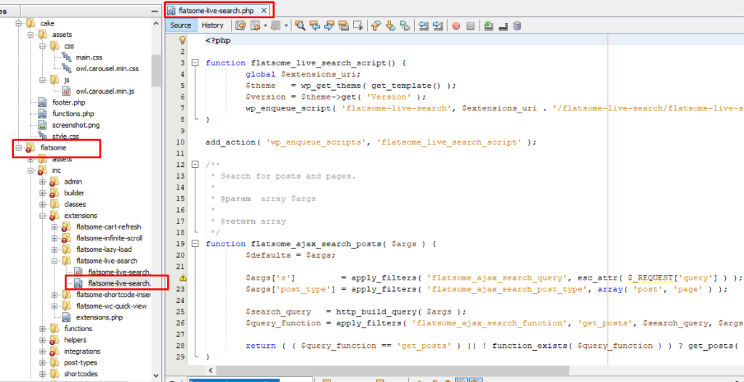Select main.css in project tree
The height and width of the screenshot is (382, 744).
pos(89,57)
